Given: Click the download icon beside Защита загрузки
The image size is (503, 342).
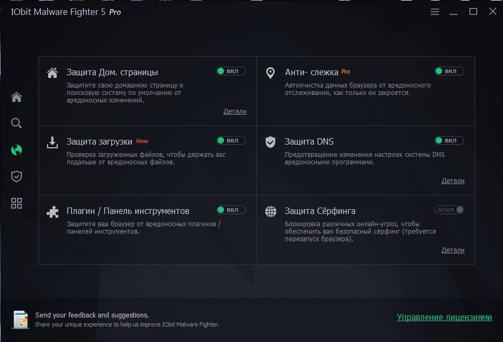Looking at the screenshot, I should (x=52, y=142).
